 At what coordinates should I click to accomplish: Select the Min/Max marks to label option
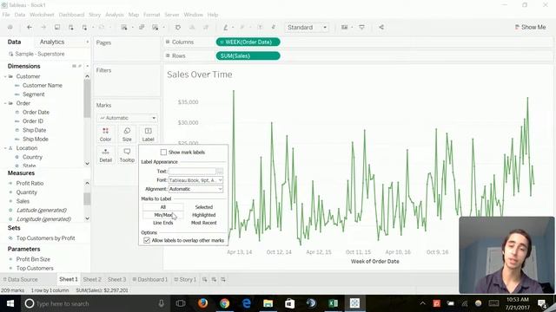[162, 215]
